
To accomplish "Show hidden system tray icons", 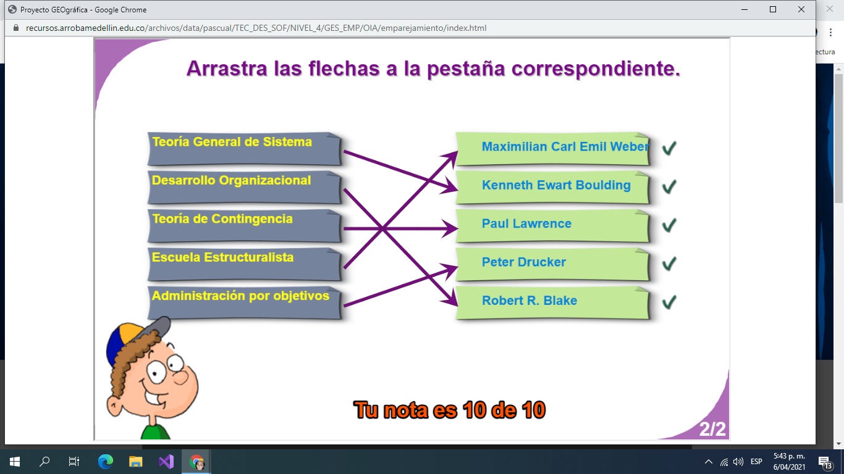I will 708,462.
